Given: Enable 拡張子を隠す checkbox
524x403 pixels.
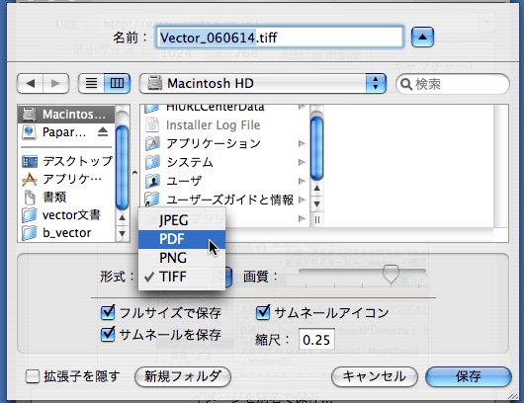Looking at the screenshot, I should [x=33, y=376].
